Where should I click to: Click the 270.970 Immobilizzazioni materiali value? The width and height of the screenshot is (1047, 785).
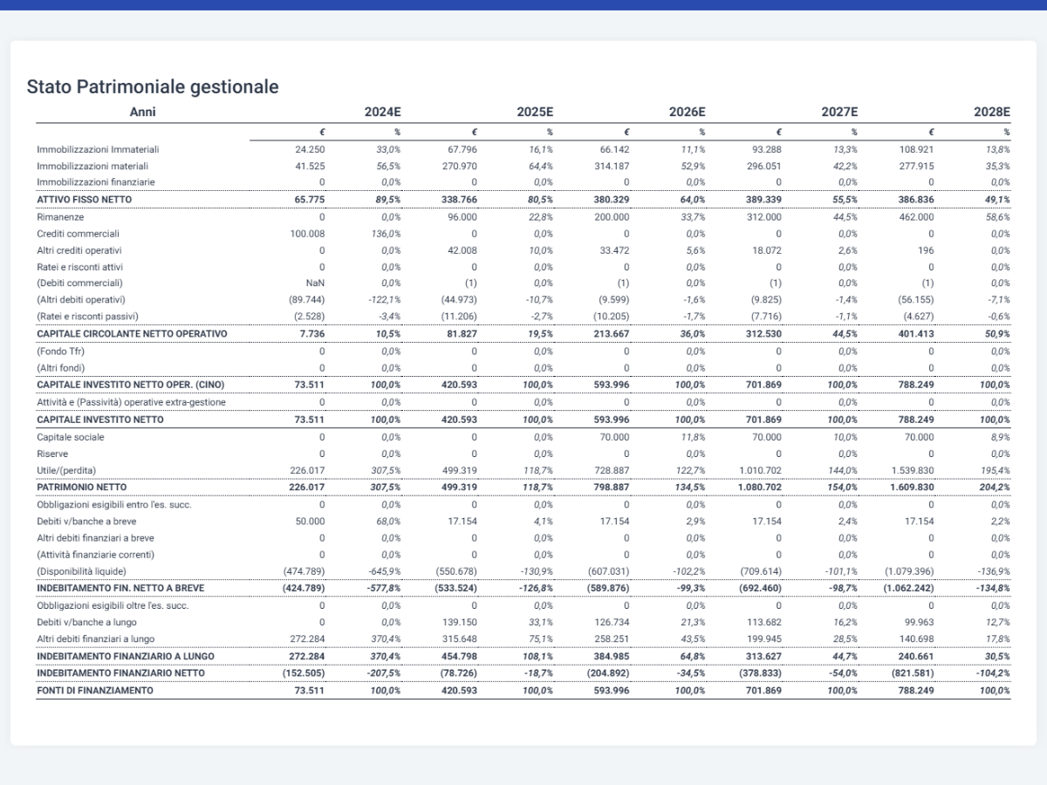459,166
